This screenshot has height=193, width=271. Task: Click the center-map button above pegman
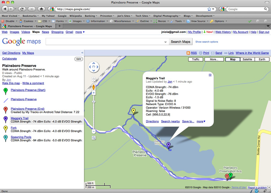coord(93,79)
